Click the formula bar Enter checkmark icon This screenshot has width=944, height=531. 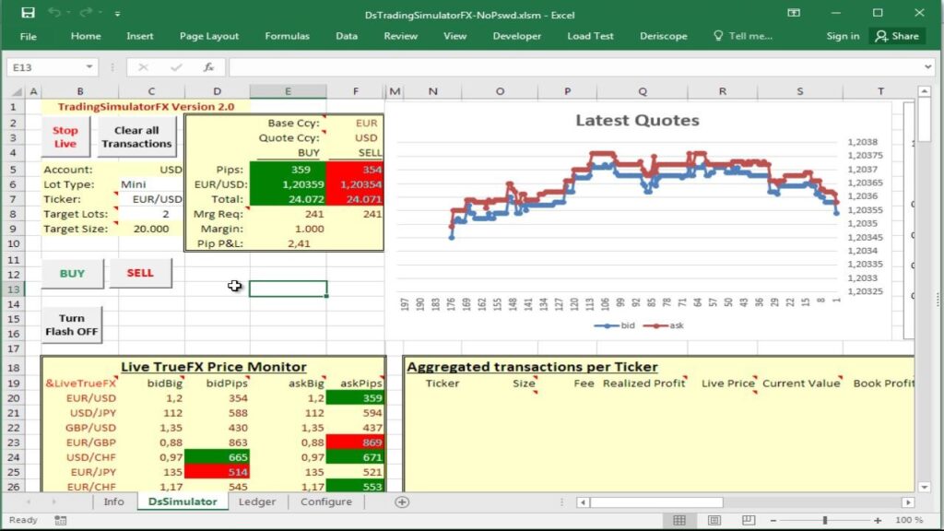pyautogui.click(x=176, y=66)
